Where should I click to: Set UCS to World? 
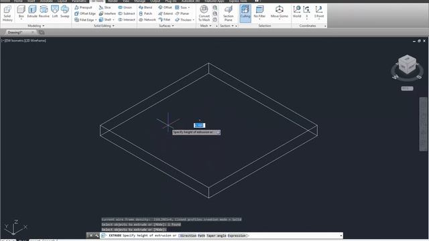coord(297,11)
